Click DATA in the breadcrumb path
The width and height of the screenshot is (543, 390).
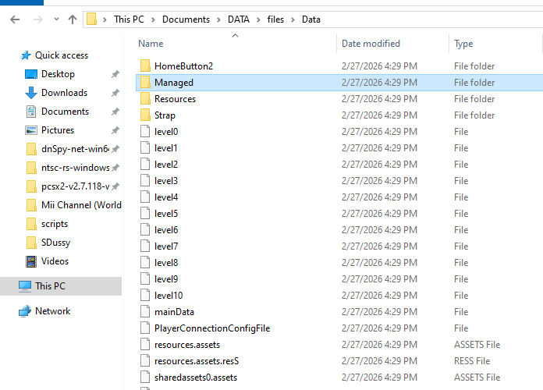238,19
